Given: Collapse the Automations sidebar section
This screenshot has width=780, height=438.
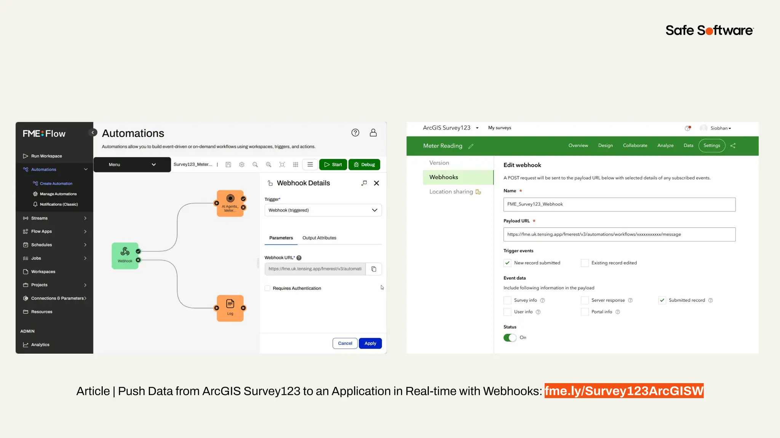Looking at the screenshot, I should coord(86,170).
